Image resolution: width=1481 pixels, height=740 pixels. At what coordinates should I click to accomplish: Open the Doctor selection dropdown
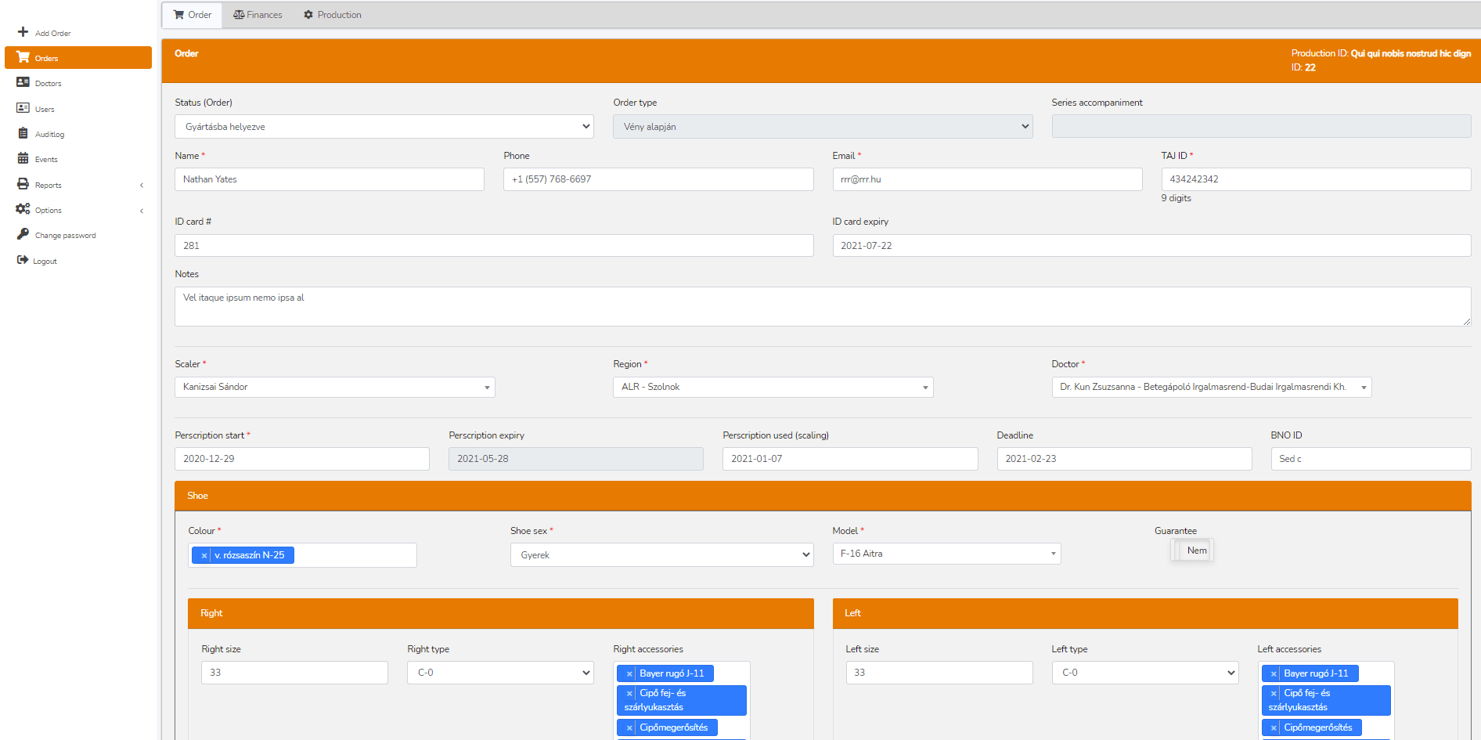1212,387
